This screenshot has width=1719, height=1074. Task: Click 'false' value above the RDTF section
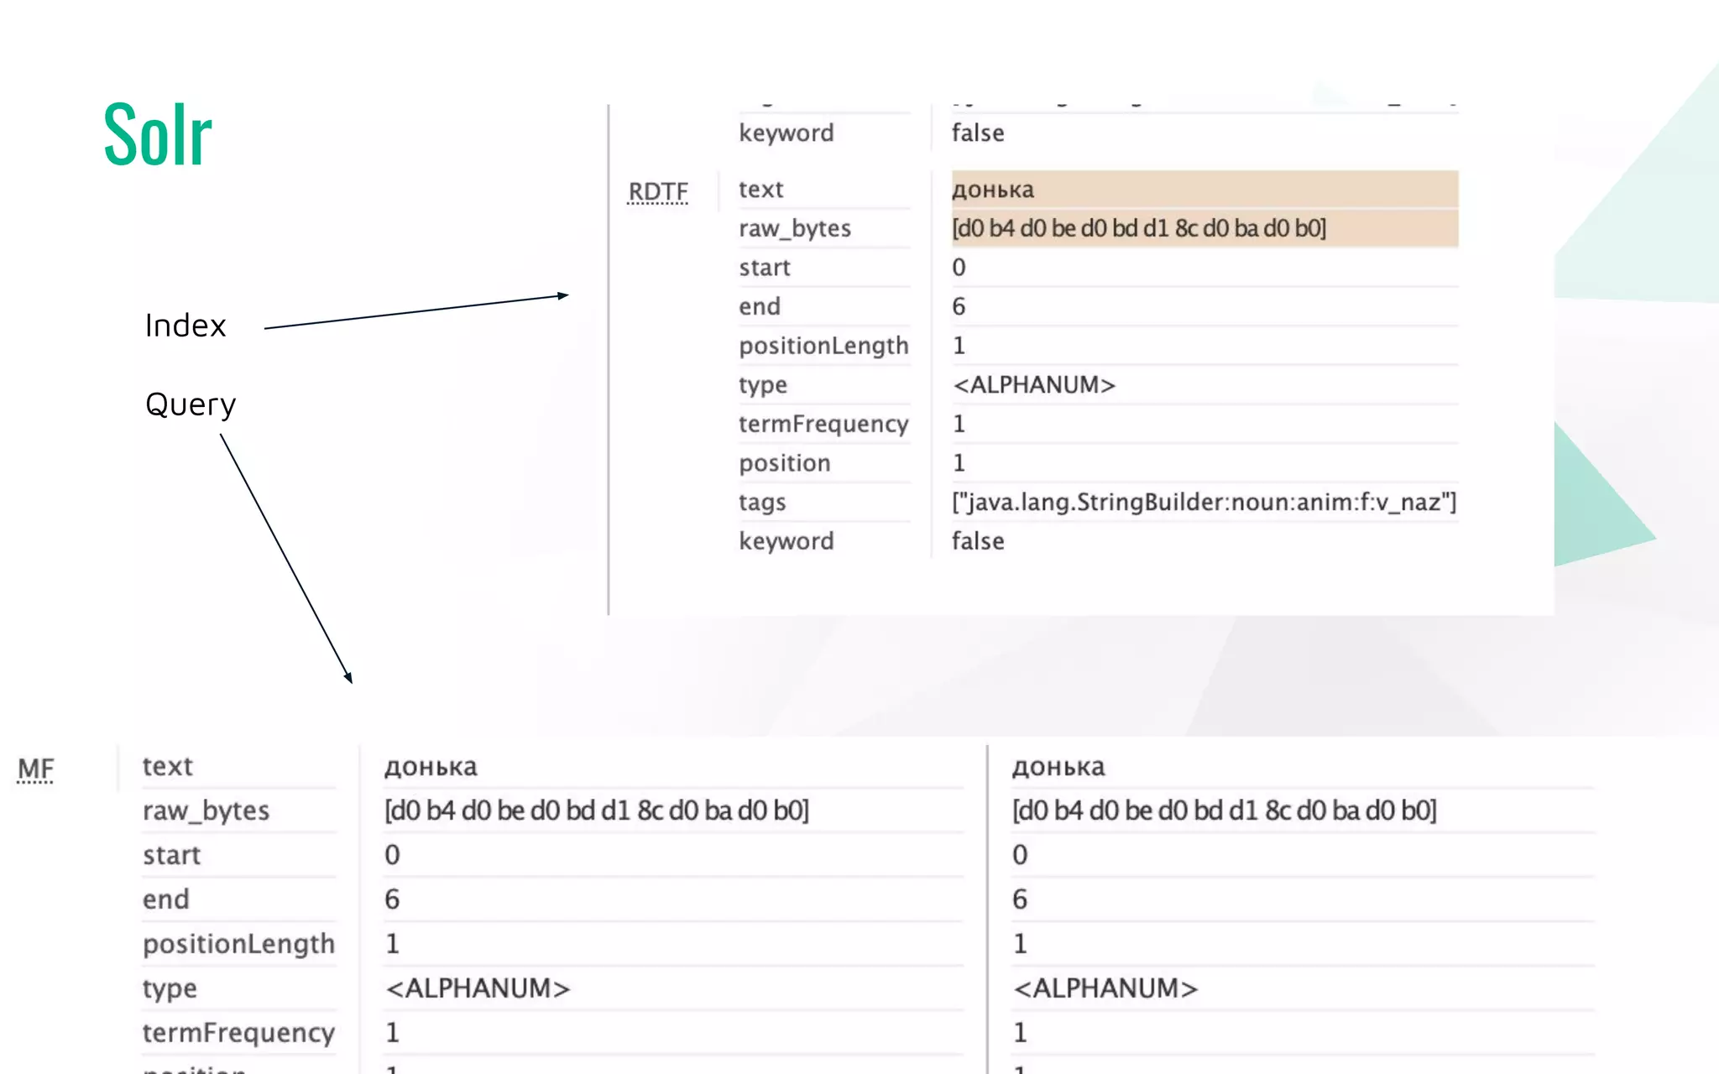coord(978,133)
